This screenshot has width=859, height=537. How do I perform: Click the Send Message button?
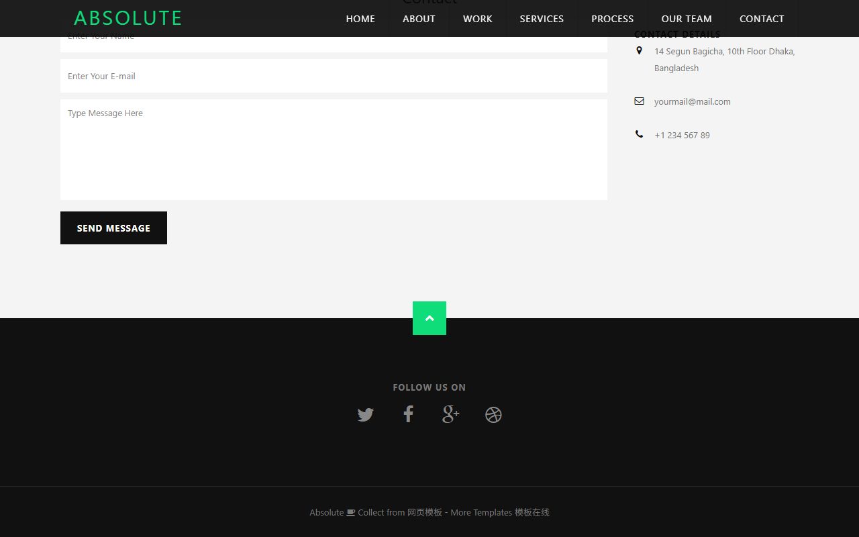coord(113,228)
